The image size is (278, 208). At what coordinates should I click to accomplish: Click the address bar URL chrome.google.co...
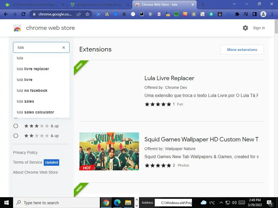55,14
